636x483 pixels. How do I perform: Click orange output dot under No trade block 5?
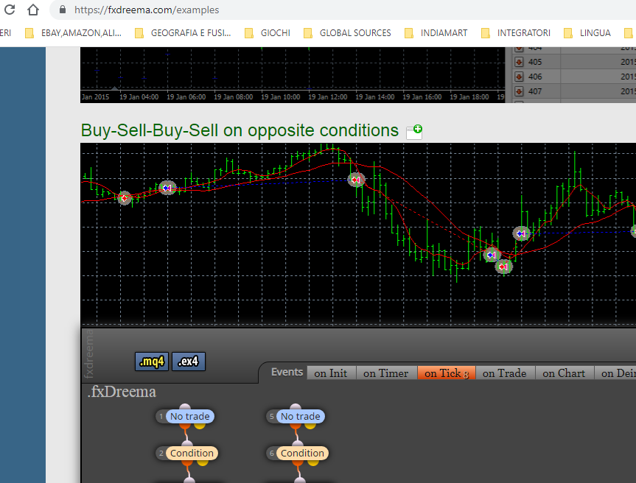click(296, 426)
